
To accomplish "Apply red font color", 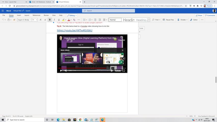I will click(69, 20).
